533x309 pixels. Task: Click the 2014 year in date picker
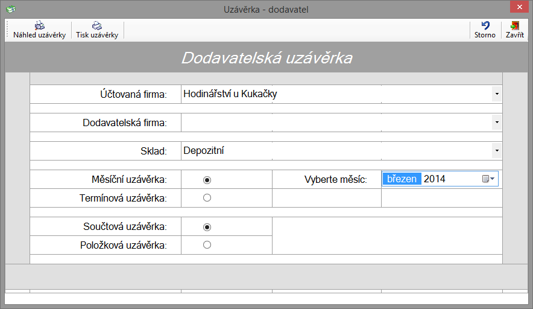click(x=435, y=179)
